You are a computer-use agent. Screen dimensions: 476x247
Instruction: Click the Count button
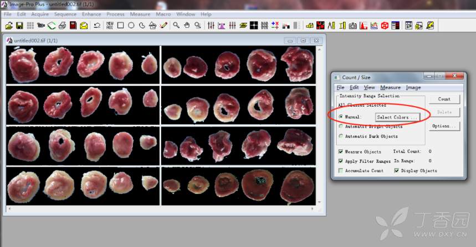[444, 99]
